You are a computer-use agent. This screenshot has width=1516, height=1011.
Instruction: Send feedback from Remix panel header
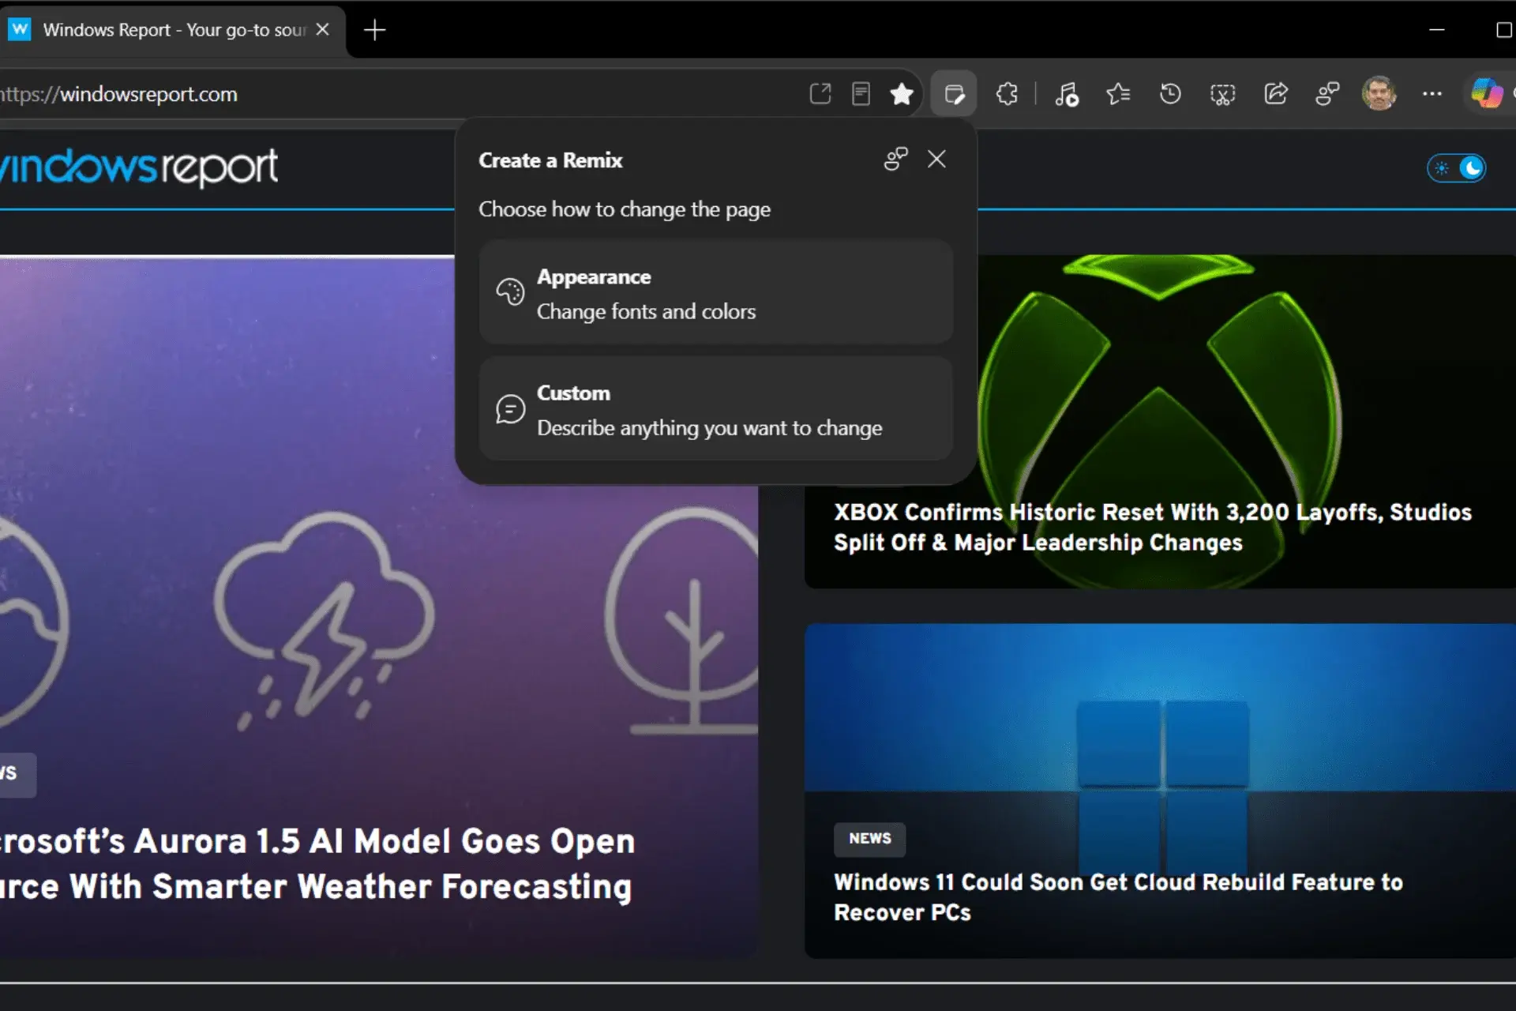pyautogui.click(x=895, y=160)
